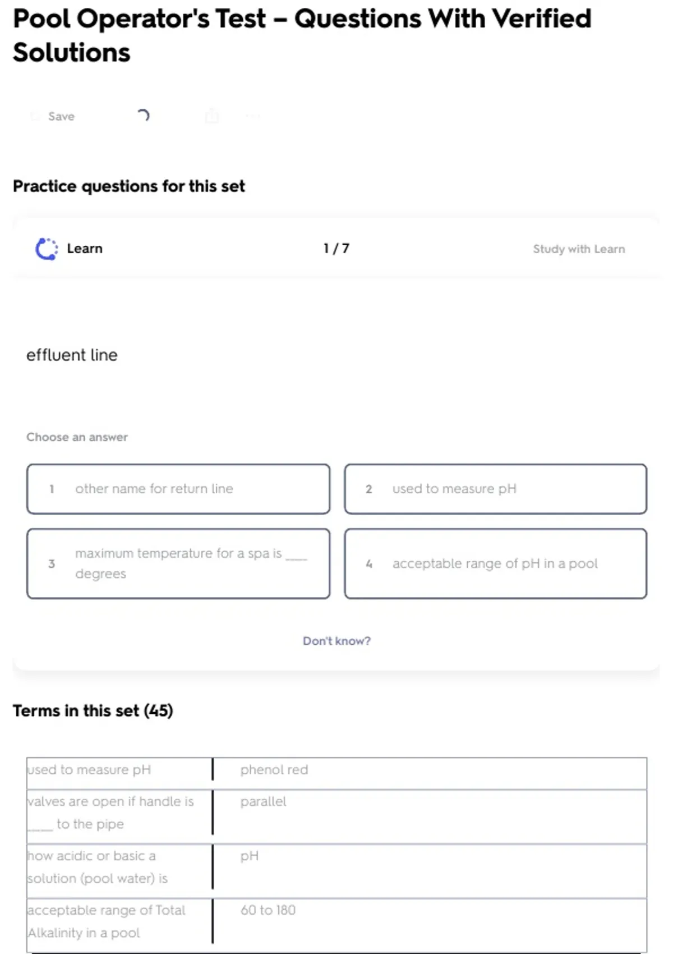Image resolution: width=673 pixels, height=954 pixels.
Task: Open the three-dot more options menu
Action: [253, 116]
